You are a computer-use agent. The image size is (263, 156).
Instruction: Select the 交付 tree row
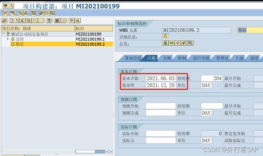click(57, 39)
